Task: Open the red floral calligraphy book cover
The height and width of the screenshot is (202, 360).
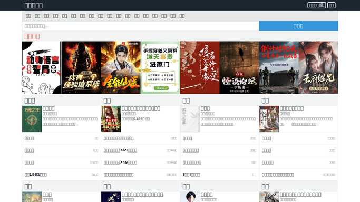Action: click(x=200, y=67)
